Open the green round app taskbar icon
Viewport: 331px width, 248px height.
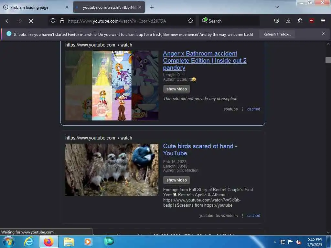109,242
